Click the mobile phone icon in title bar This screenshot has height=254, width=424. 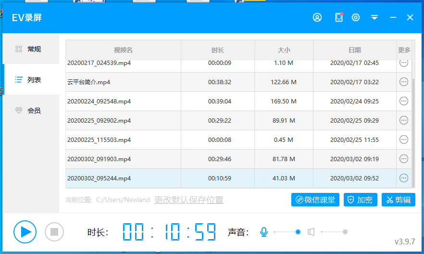click(338, 17)
